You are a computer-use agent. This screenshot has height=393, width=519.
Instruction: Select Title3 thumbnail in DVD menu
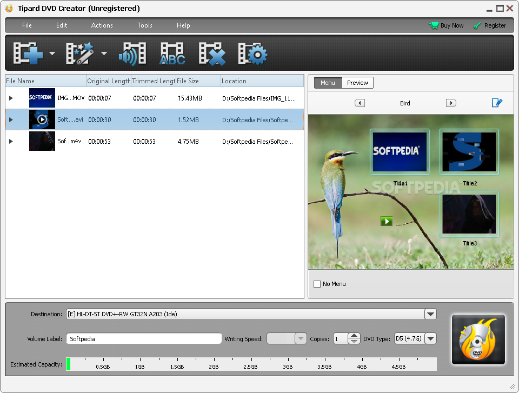(469, 214)
